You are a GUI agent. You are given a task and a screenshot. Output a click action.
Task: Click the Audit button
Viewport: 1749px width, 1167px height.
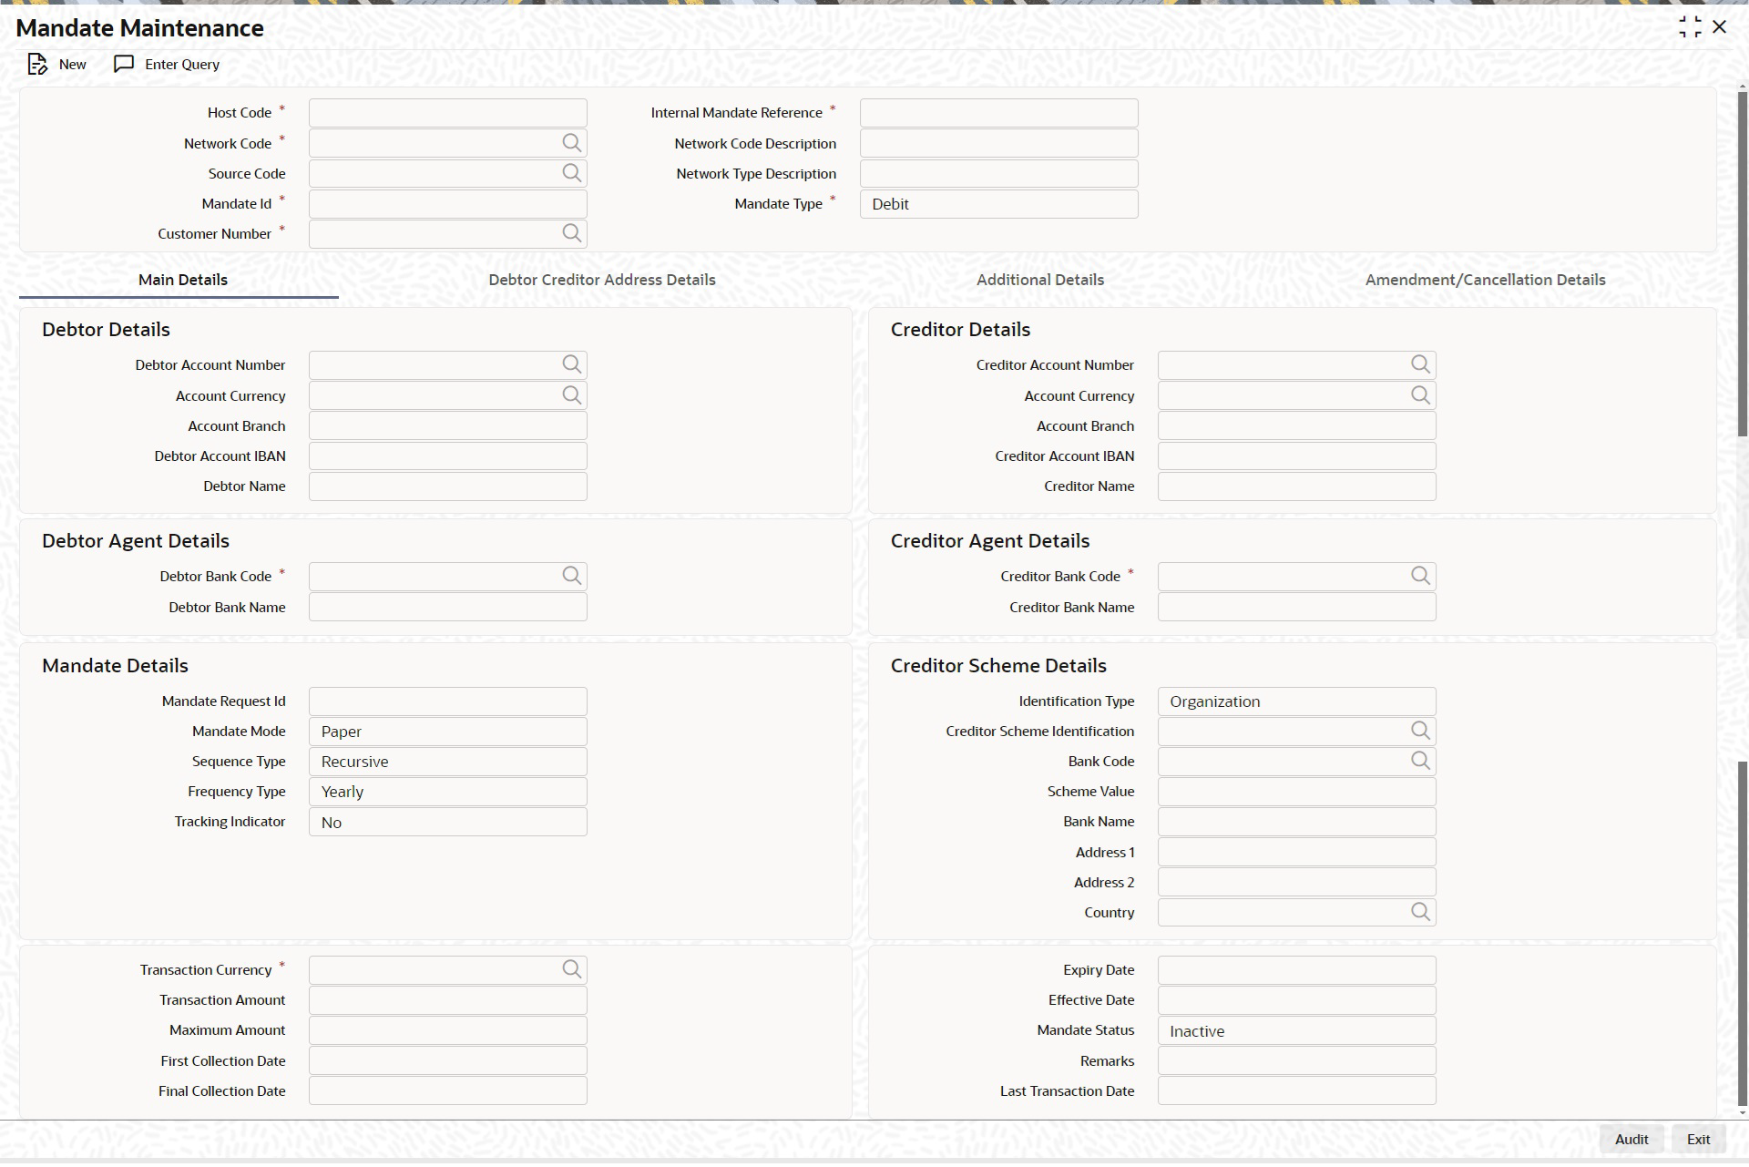point(1631,1139)
